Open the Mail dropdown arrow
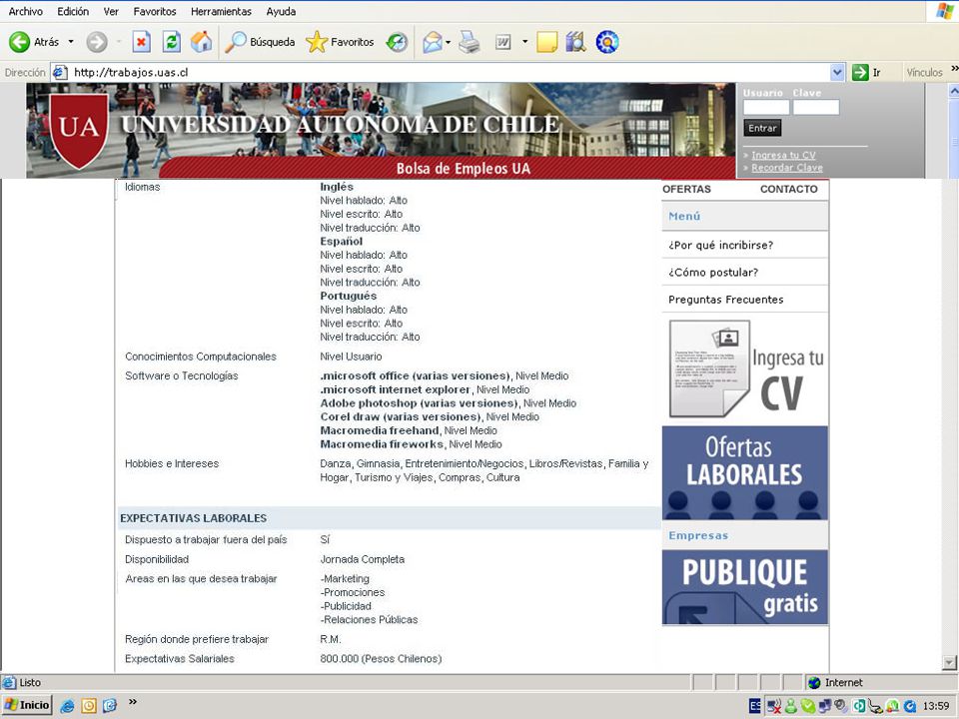Image resolution: width=959 pixels, height=719 pixels. (449, 42)
